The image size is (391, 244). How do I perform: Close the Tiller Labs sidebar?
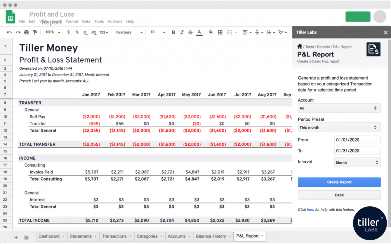click(x=385, y=32)
